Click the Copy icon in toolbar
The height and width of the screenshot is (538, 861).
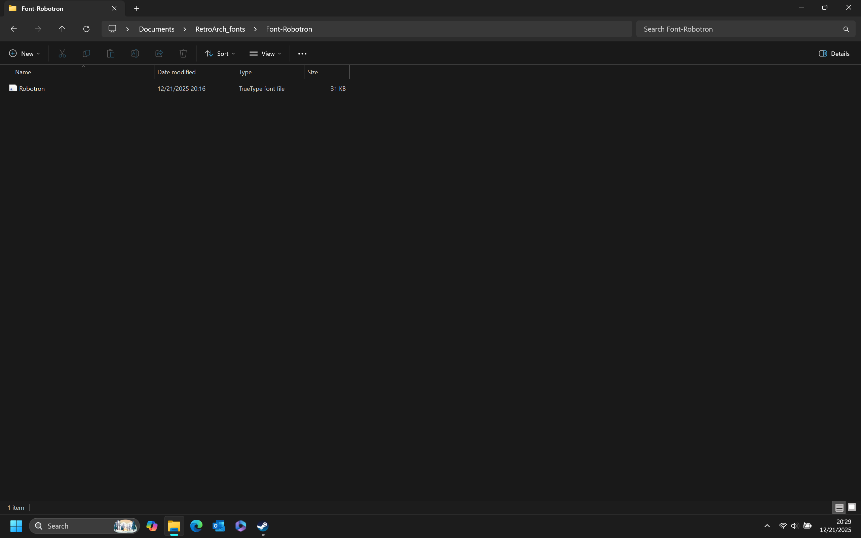(x=86, y=53)
